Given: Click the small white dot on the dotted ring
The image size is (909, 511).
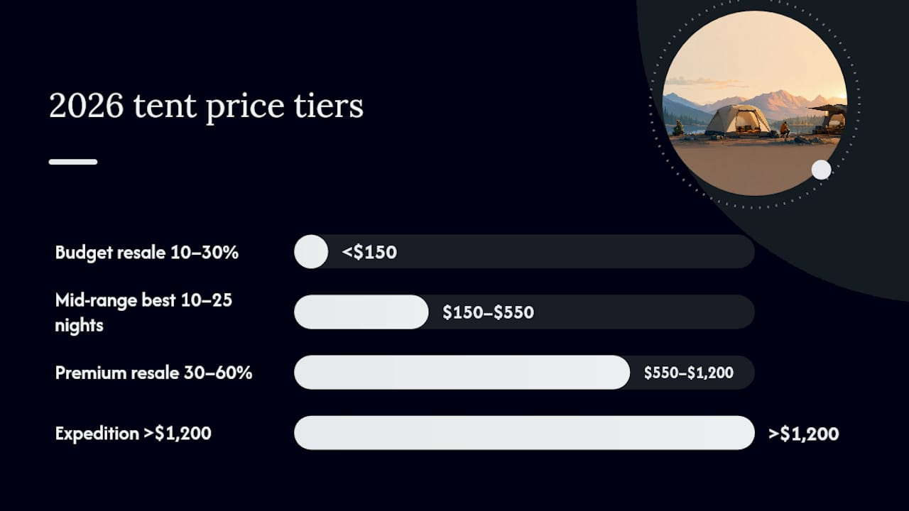Looking at the screenshot, I should pyautogui.click(x=821, y=170).
